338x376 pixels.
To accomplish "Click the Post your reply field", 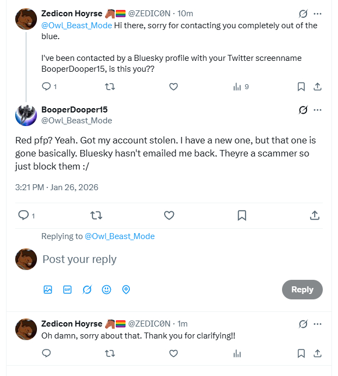I will pyautogui.click(x=163, y=259).
